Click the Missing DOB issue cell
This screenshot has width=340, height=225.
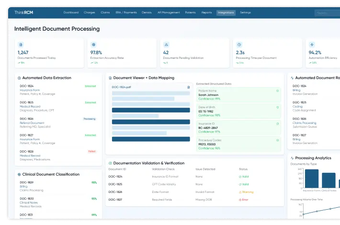[x=204, y=200]
